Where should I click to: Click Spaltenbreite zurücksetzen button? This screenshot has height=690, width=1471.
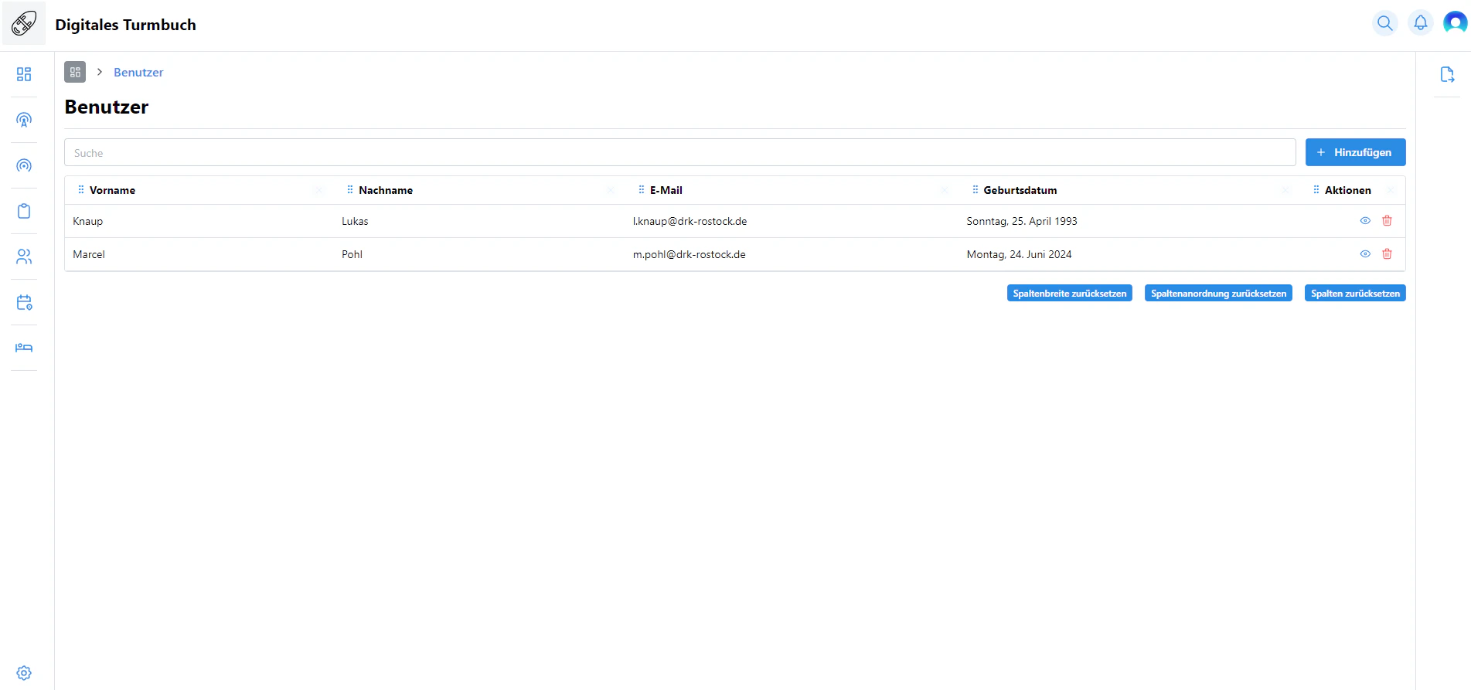tap(1069, 294)
